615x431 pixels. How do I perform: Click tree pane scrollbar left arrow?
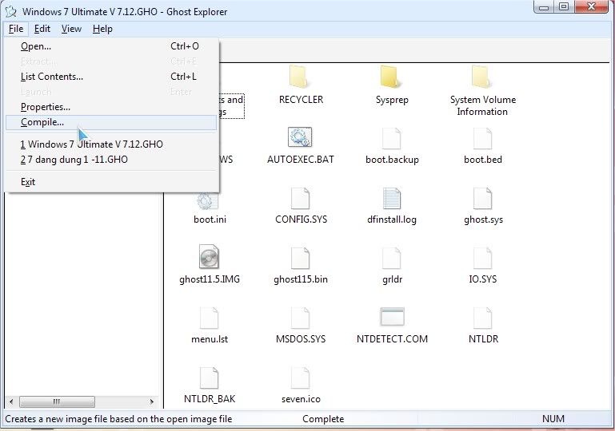pos(11,401)
